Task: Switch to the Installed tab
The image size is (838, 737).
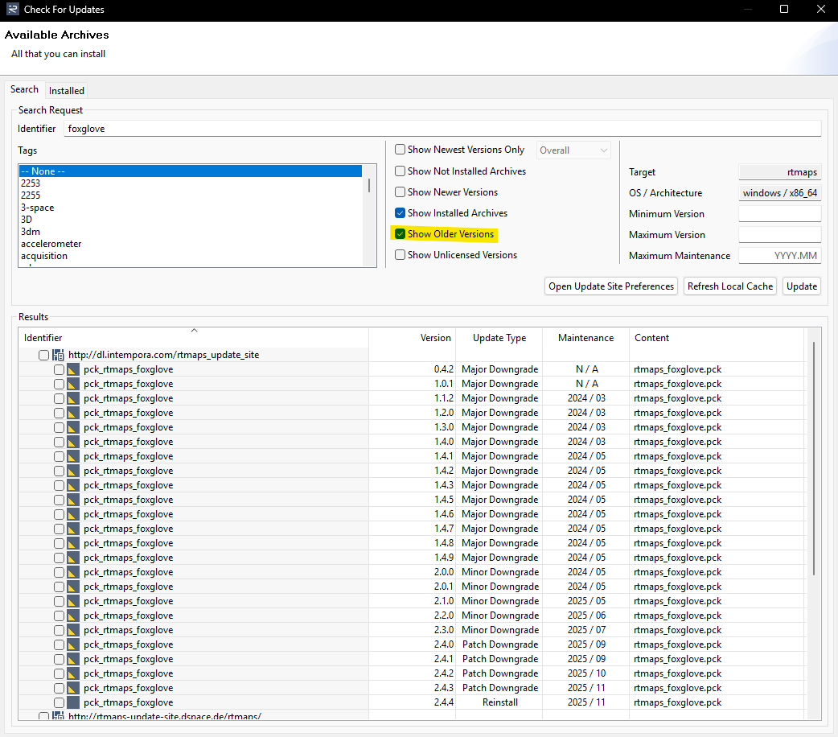Action: coord(66,91)
